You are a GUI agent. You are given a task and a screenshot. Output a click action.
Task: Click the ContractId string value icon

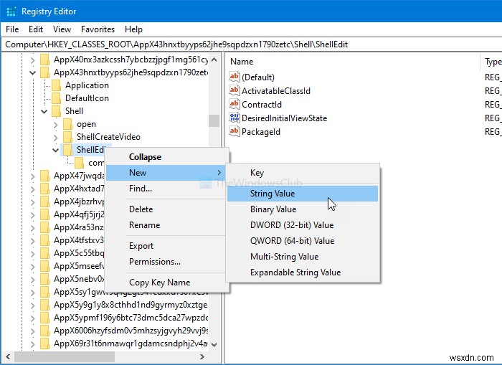tap(235, 105)
